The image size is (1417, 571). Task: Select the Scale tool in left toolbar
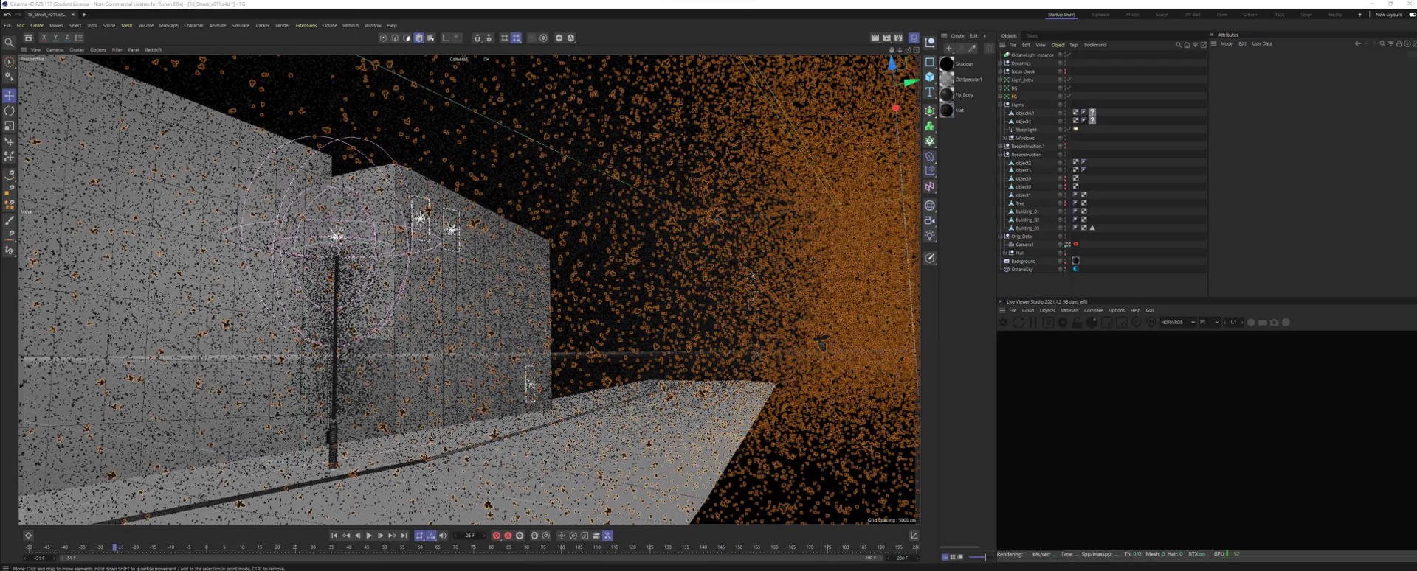tap(10, 126)
